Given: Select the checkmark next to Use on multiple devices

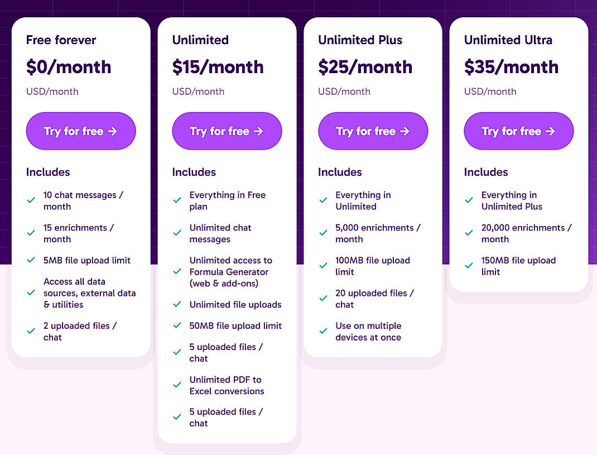Looking at the screenshot, I should tap(324, 331).
